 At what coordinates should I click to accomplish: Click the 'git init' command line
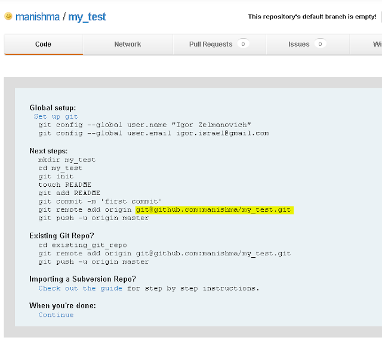point(56,177)
